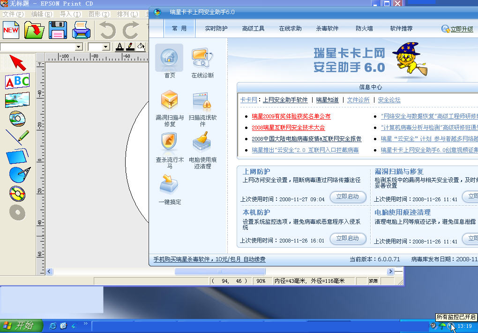Click 立即启动 button for 本机防护
478x333 pixels.
(348, 238)
